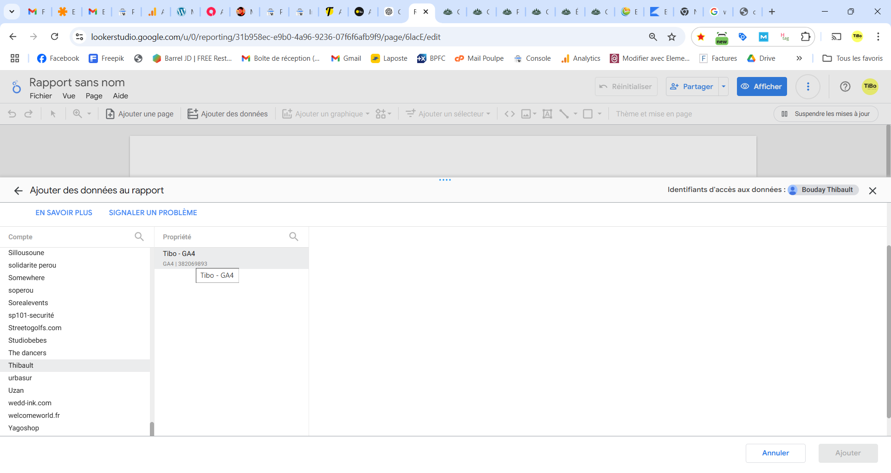Open the Page menu

click(94, 96)
